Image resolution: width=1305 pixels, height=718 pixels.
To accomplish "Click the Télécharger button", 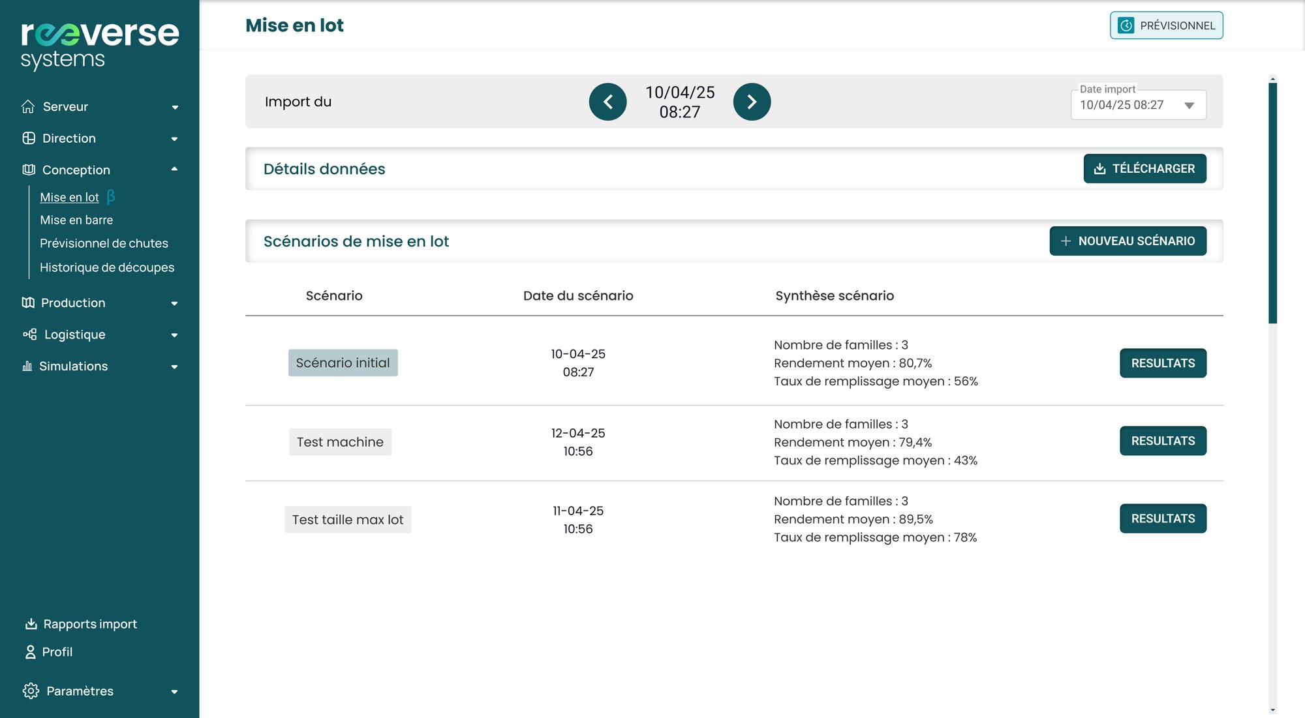I will 1144,168.
